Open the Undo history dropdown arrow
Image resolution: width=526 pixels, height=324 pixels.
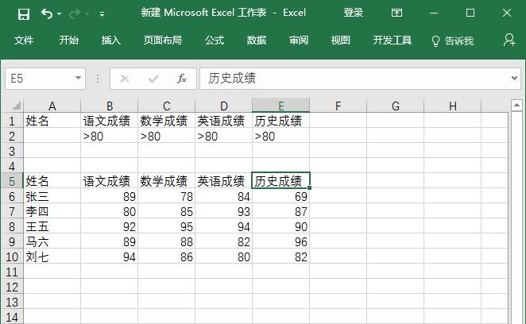[59, 14]
